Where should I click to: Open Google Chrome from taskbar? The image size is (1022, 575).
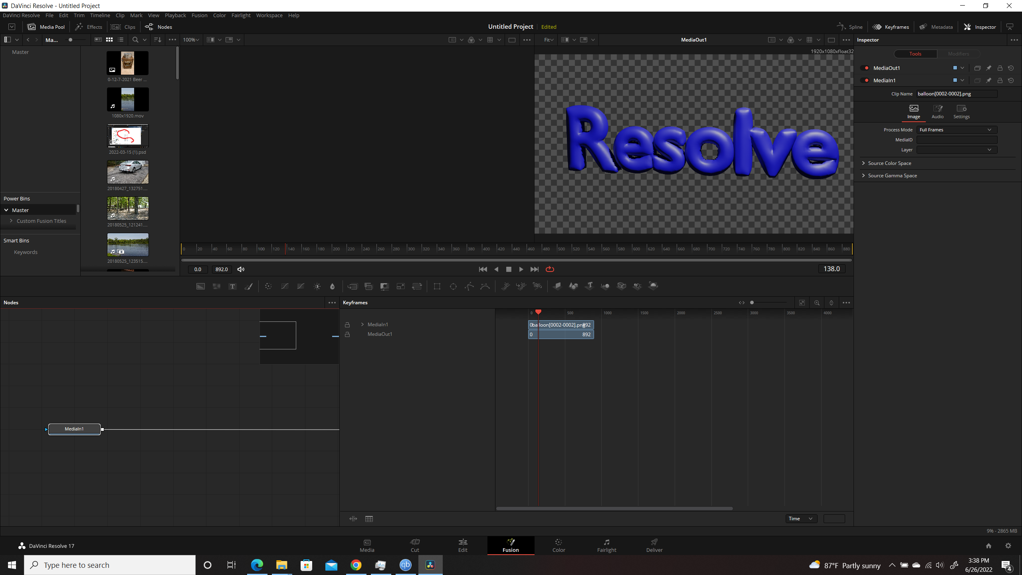coord(356,565)
